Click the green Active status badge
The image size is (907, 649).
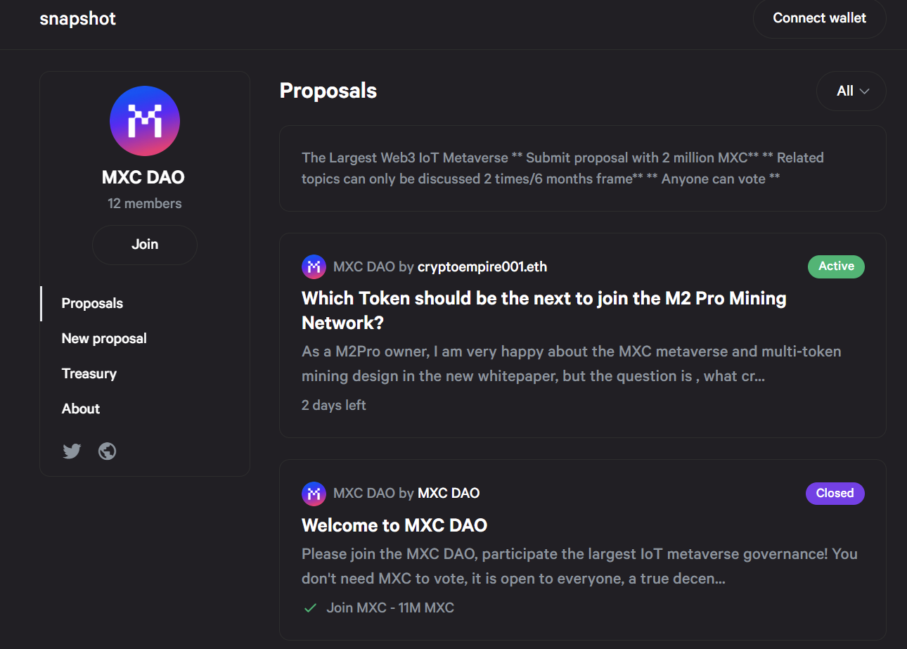(836, 266)
